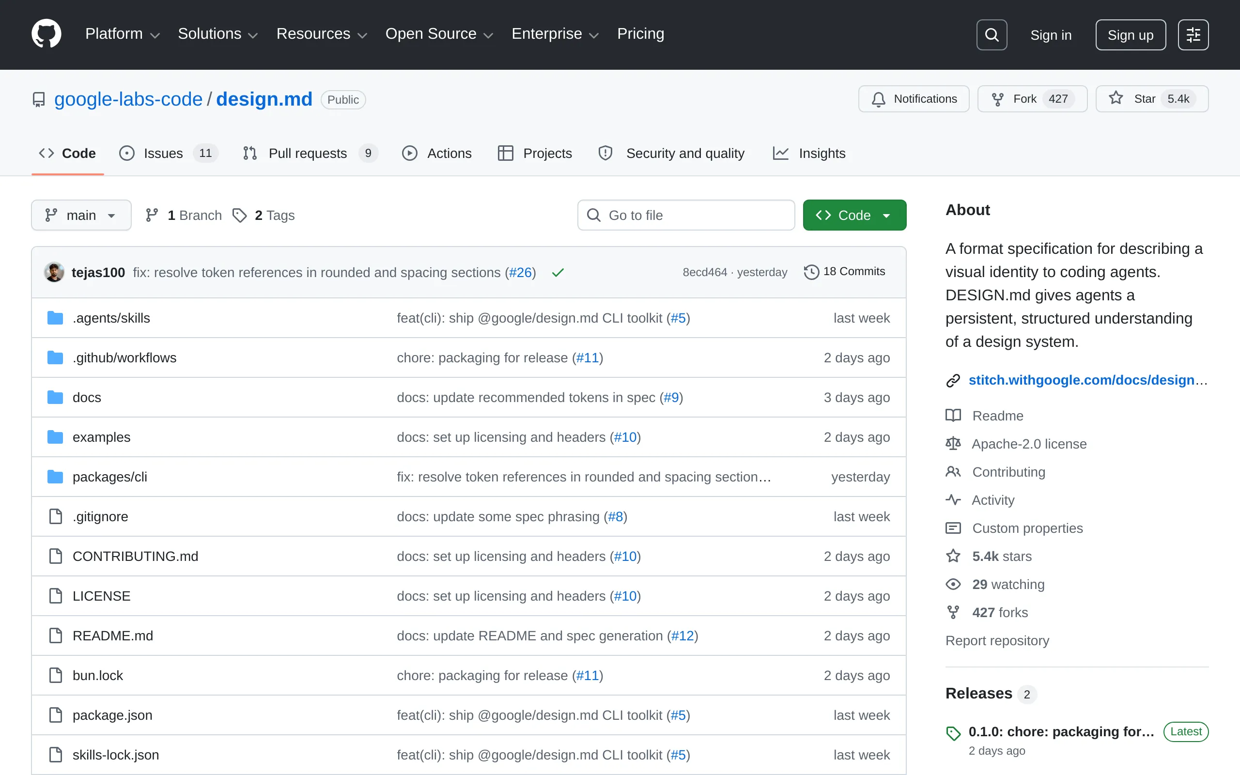Click the Sign in button
The height and width of the screenshot is (775, 1240).
(1051, 34)
